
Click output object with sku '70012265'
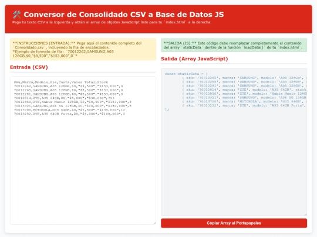tap(244, 82)
